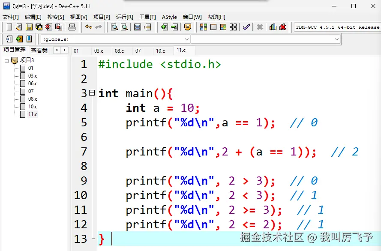Select 07 in the project tree

[x=30, y=91]
